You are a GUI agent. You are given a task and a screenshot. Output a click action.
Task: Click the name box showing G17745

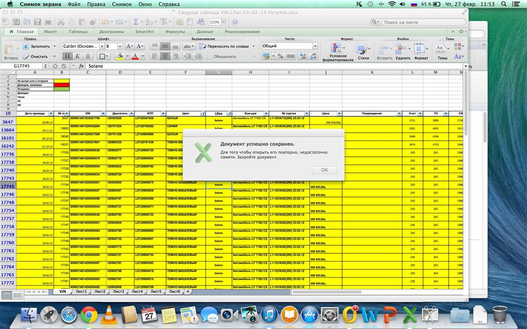22,66
